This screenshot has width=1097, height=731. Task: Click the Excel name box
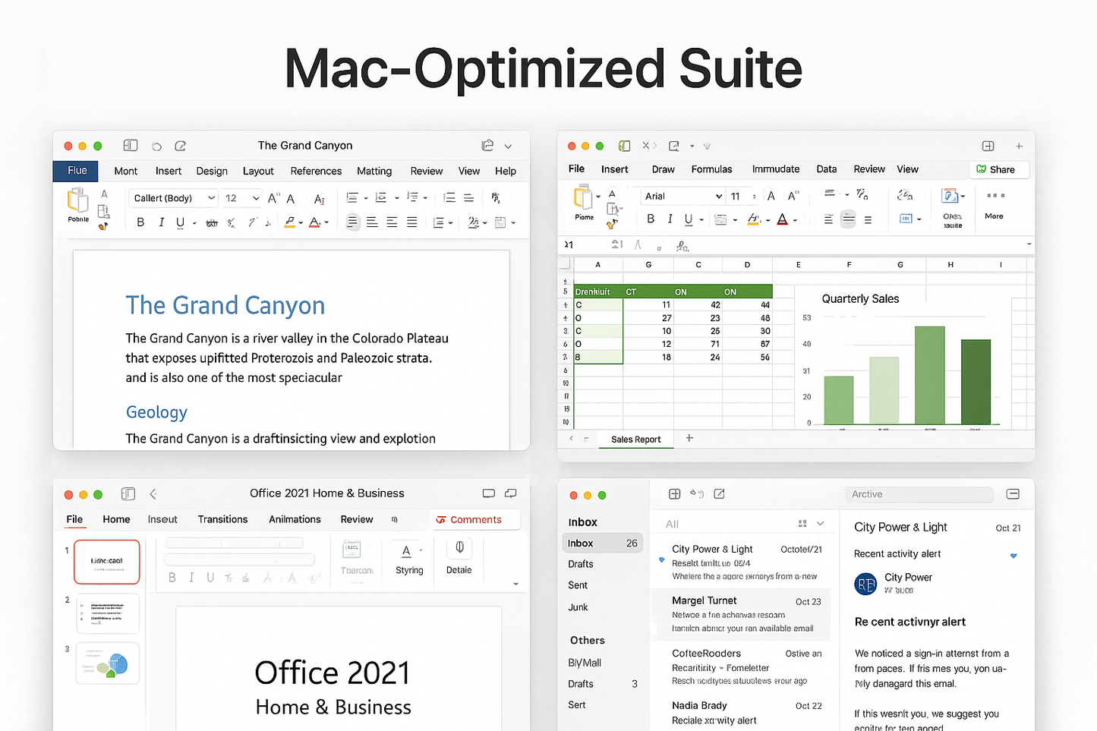tap(582, 244)
